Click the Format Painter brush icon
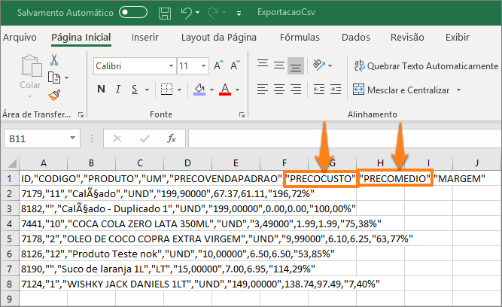This screenshot has height=307, width=502. click(x=54, y=95)
